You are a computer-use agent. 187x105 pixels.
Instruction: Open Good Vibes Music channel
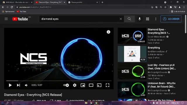pos(157,37)
